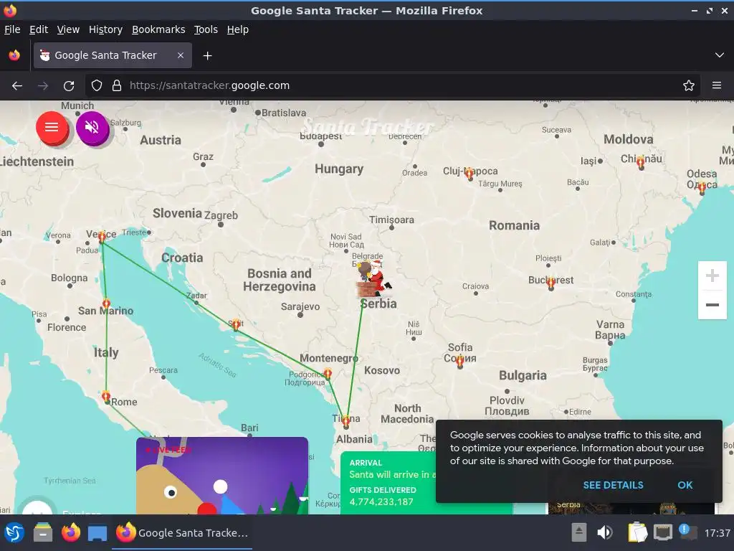Zoom in the map with plus button

click(712, 275)
